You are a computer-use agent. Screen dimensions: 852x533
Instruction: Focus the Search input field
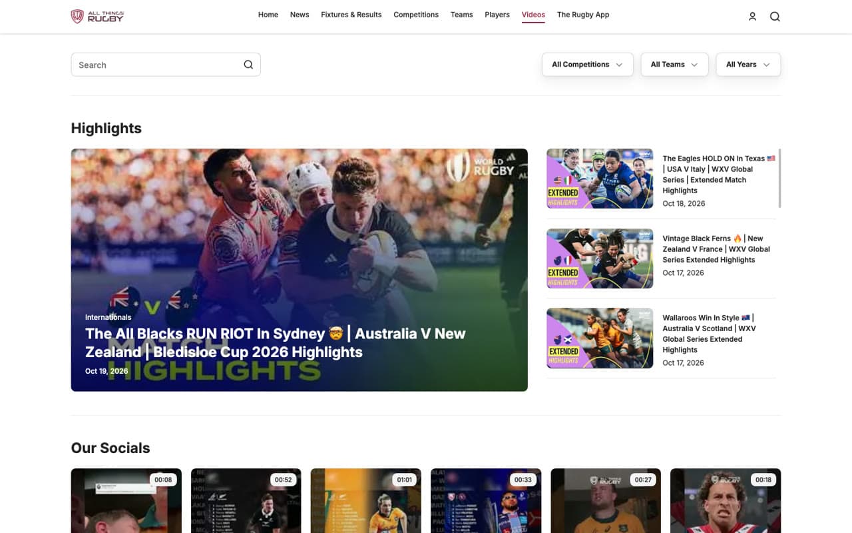click(x=166, y=65)
